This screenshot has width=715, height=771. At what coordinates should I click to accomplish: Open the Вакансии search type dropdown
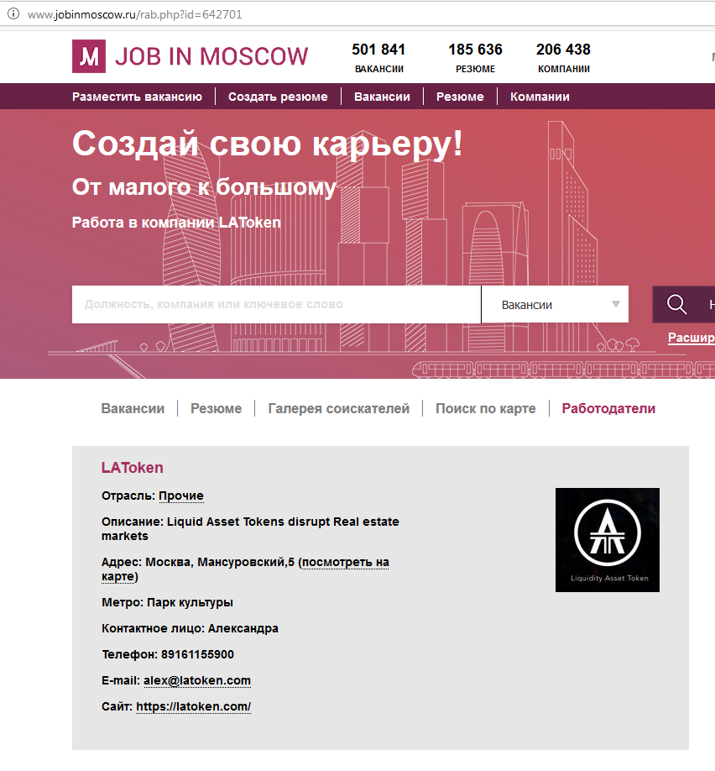555,304
